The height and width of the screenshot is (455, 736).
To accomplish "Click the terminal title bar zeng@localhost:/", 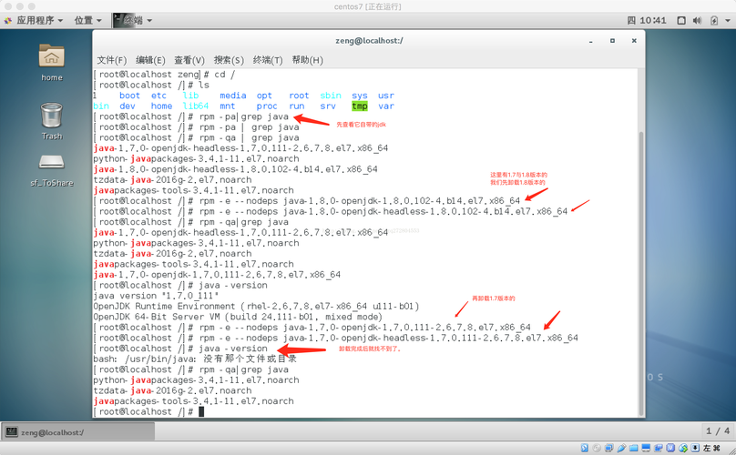I will point(369,41).
